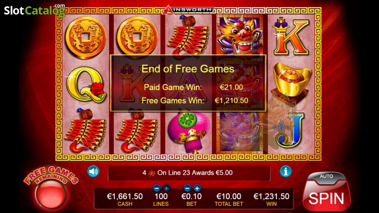Enable AUTO spin mode

[326, 177]
